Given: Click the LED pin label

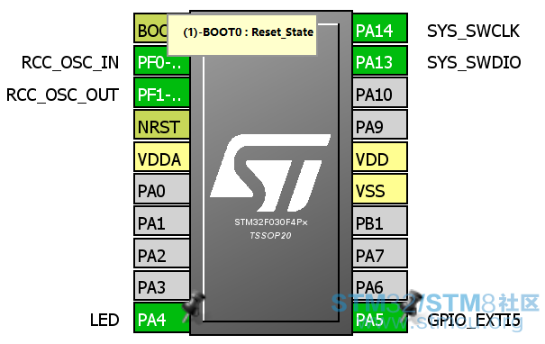Looking at the screenshot, I should [104, 320].
